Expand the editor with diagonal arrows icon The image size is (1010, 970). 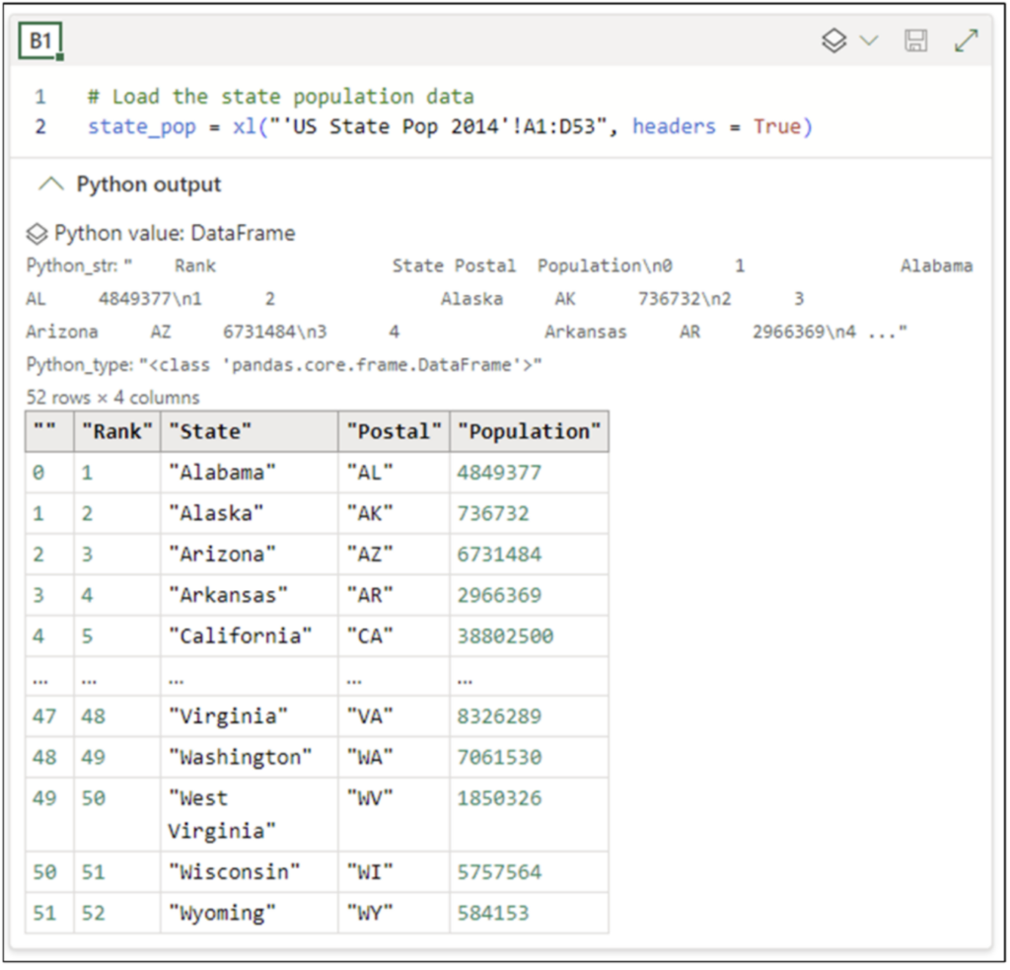click(966, 41)
